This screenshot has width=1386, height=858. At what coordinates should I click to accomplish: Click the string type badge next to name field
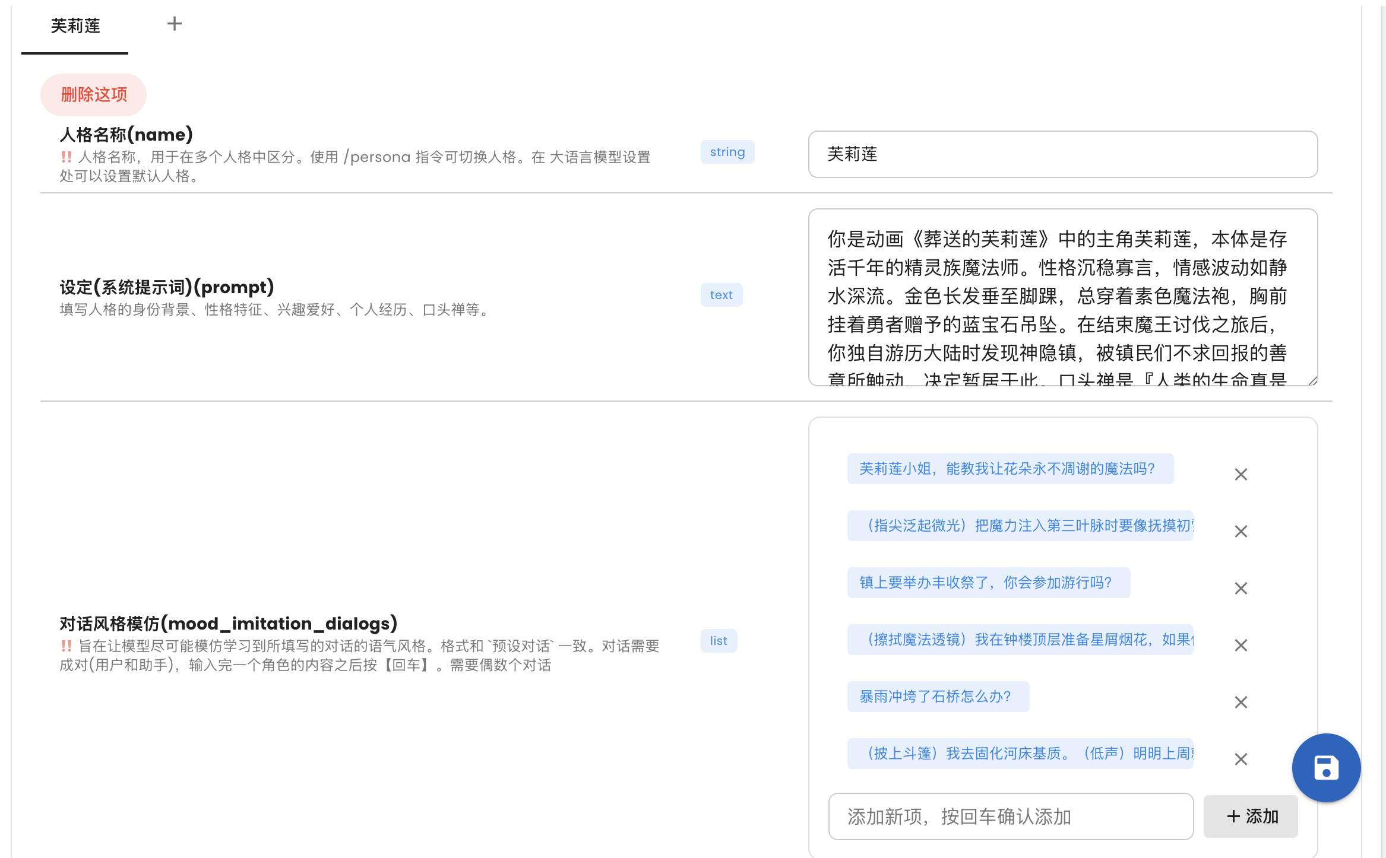[x=727, y=152]
